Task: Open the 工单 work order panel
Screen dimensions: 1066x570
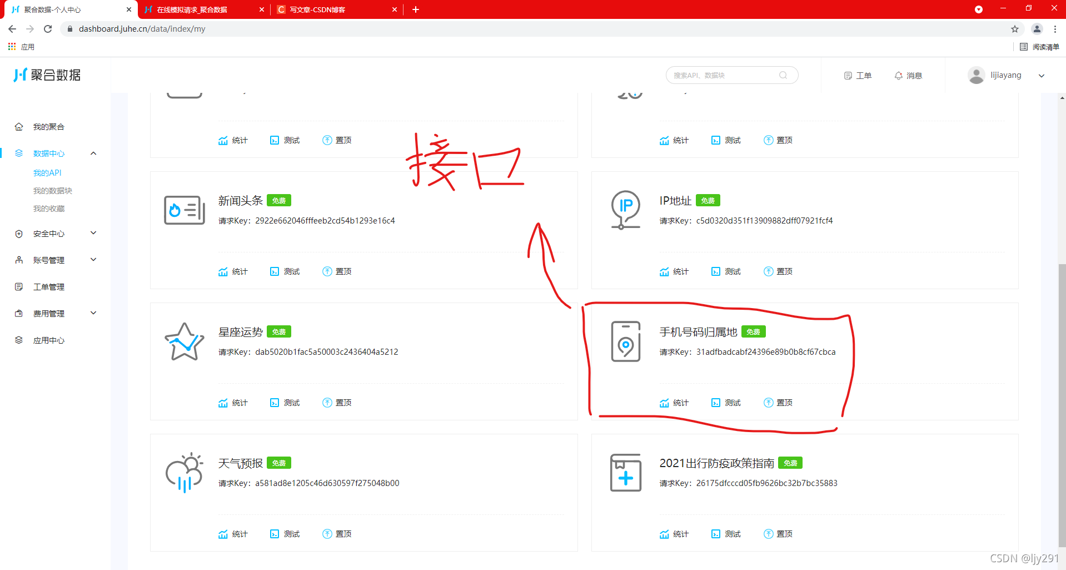Action: click(858, 75)
